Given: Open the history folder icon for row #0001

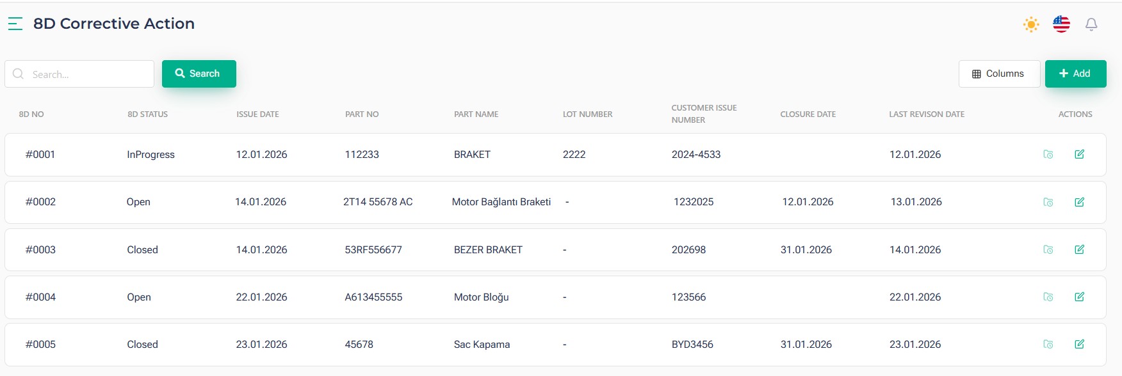Looking at the screenshot, I should [x=1048, y=154].
